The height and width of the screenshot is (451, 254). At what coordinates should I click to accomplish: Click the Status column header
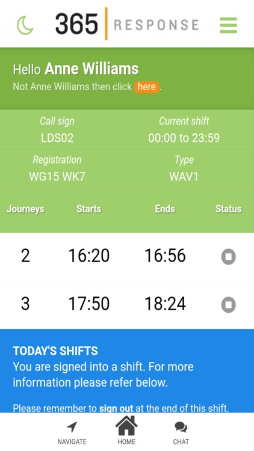pyautogui.click(x=228, y=209)
